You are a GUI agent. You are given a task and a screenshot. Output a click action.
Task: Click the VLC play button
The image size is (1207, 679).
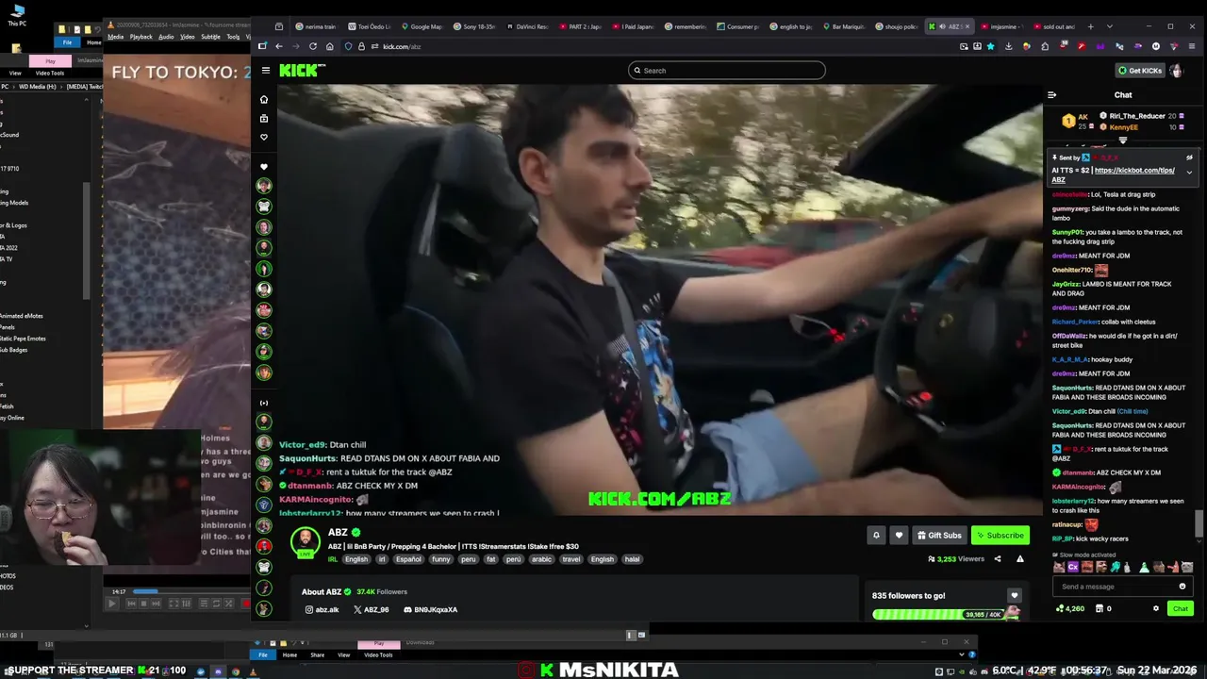(111, 604)
